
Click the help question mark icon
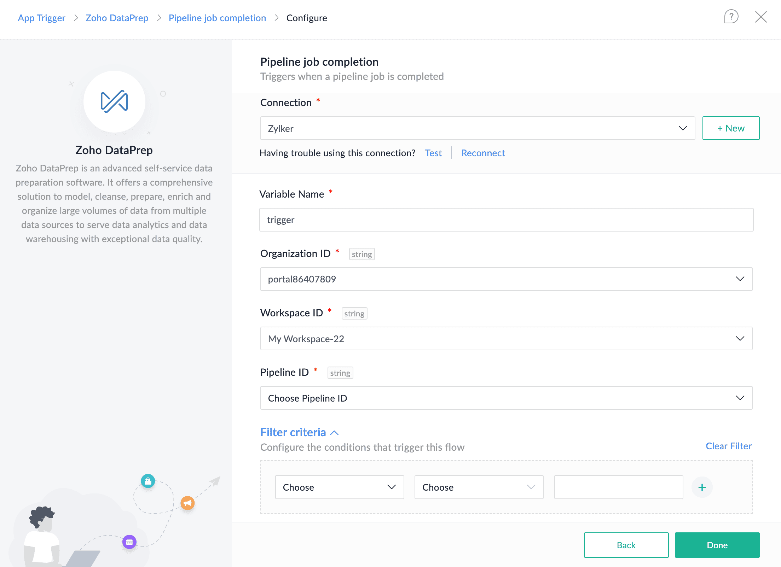(731, 17)
